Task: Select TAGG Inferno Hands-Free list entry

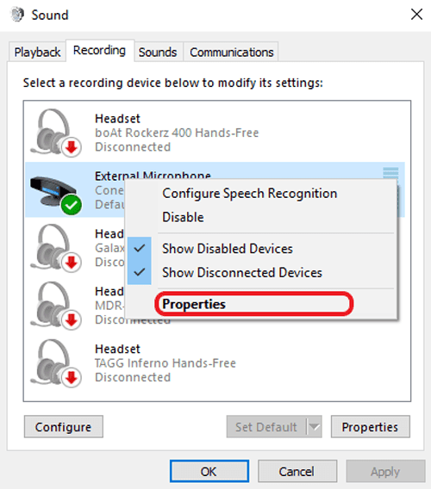Action: click(215, 363)
